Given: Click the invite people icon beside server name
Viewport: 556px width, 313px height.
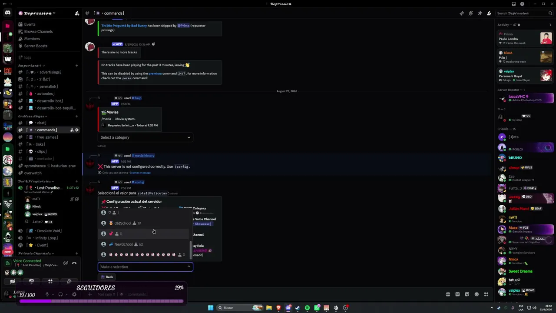Looking at the screenshot, I should click(77, 13).
